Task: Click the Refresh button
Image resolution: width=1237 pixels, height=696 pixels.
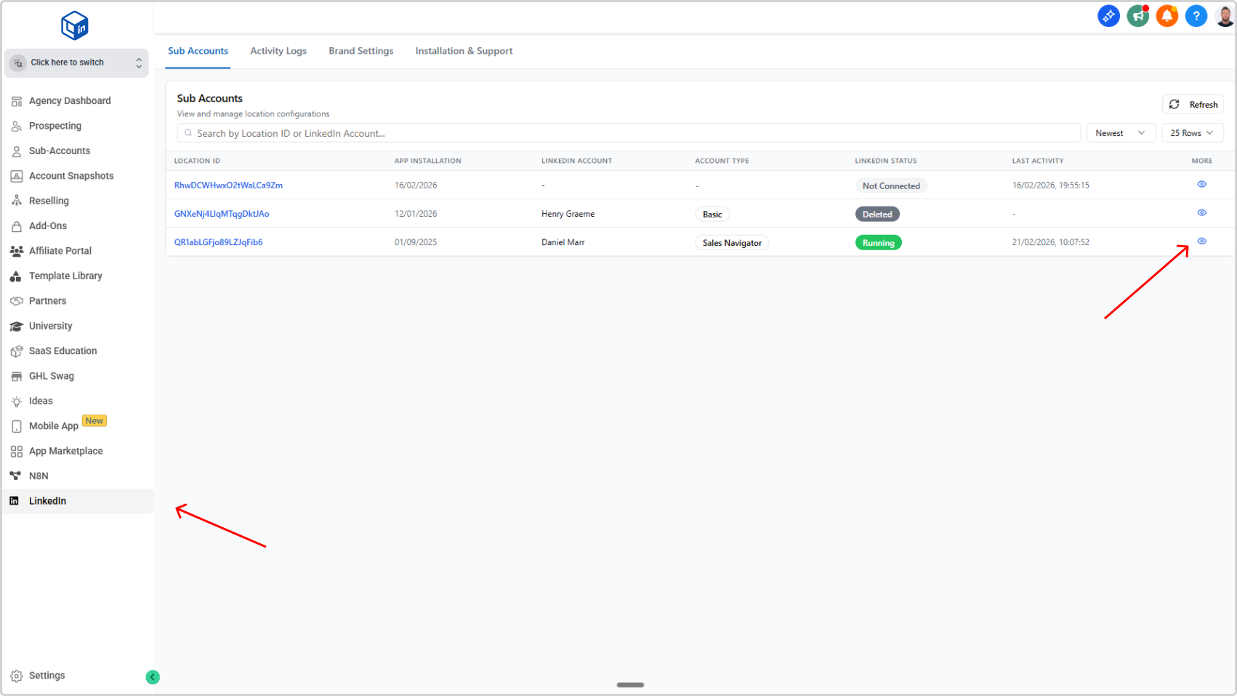Action: tap(1193, 105)
